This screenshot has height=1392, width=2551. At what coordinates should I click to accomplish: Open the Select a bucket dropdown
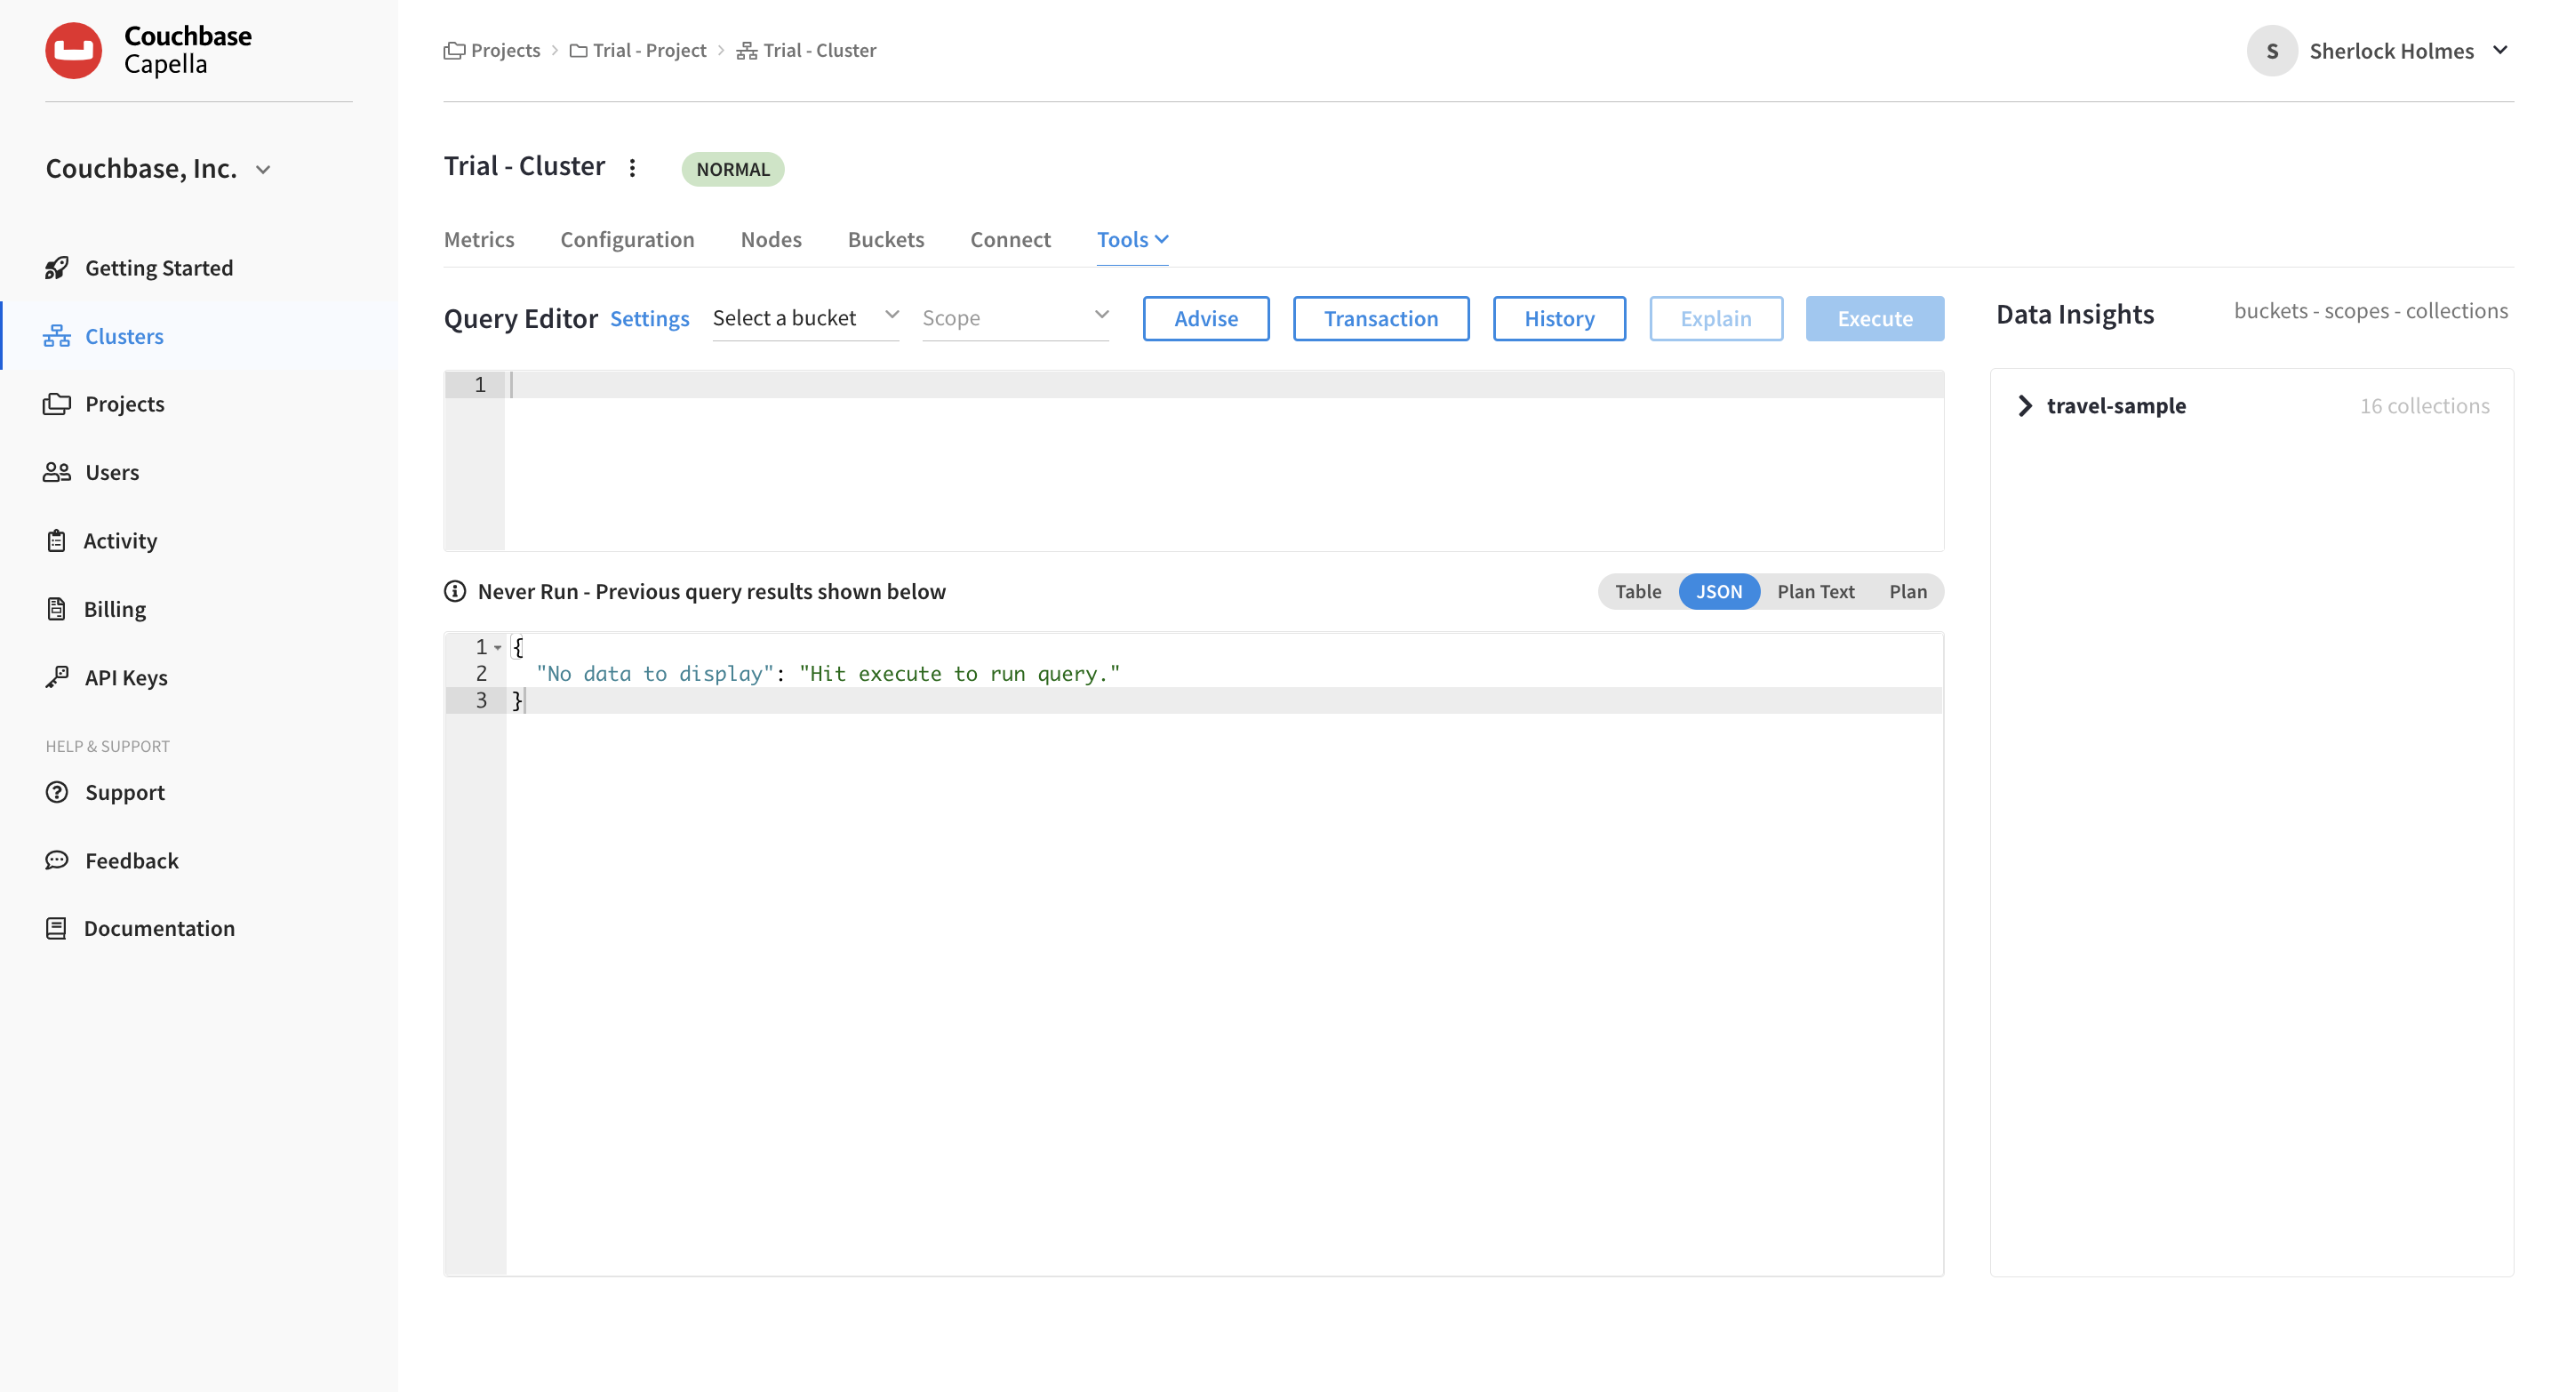coord(804,318)
